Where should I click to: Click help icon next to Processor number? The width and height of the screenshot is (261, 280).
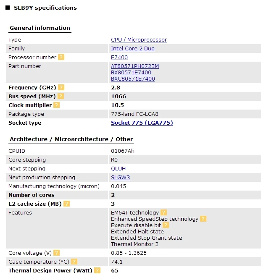pyautogui.click(x=61, y=57)
